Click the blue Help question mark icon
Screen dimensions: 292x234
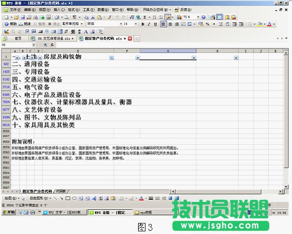coord(203,17)
